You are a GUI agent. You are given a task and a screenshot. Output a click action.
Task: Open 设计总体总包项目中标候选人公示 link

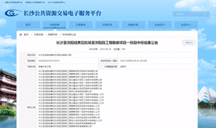pos(70,121)
